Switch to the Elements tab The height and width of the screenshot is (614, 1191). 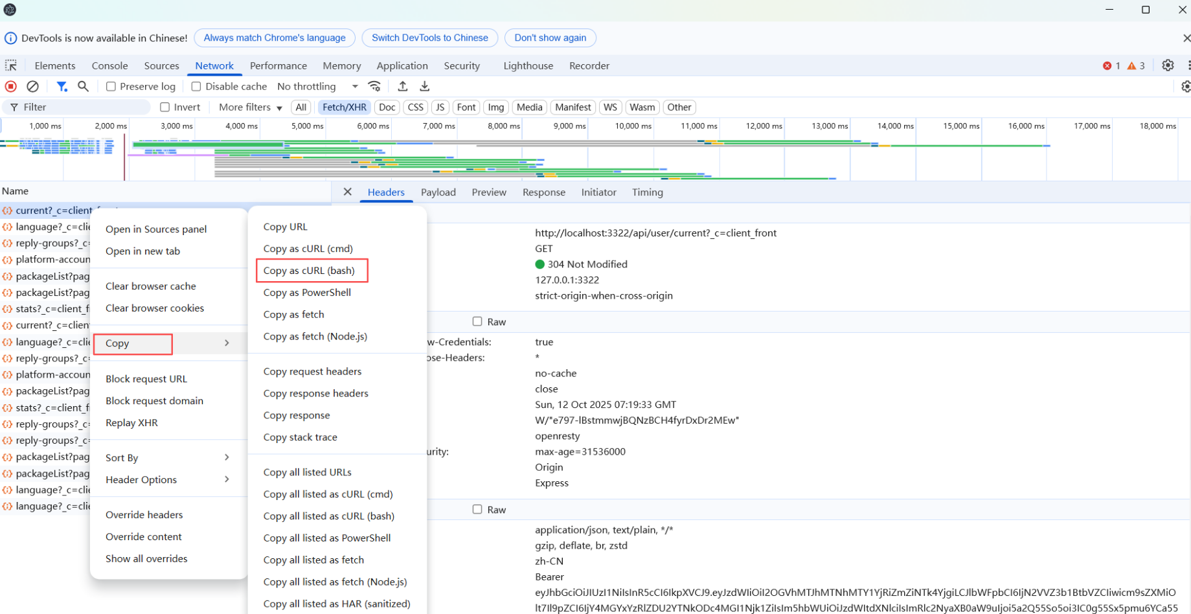(x=55, y=65)
